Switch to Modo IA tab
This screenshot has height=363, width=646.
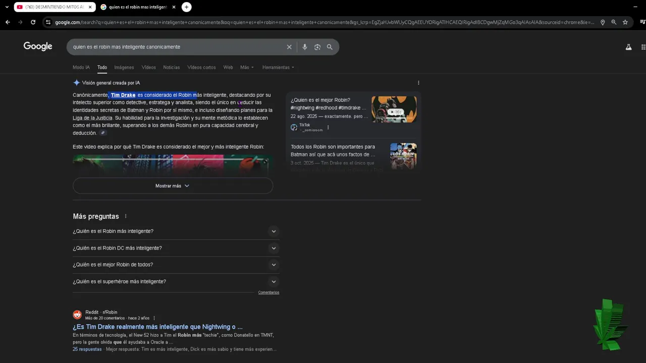tap(81, 67)
